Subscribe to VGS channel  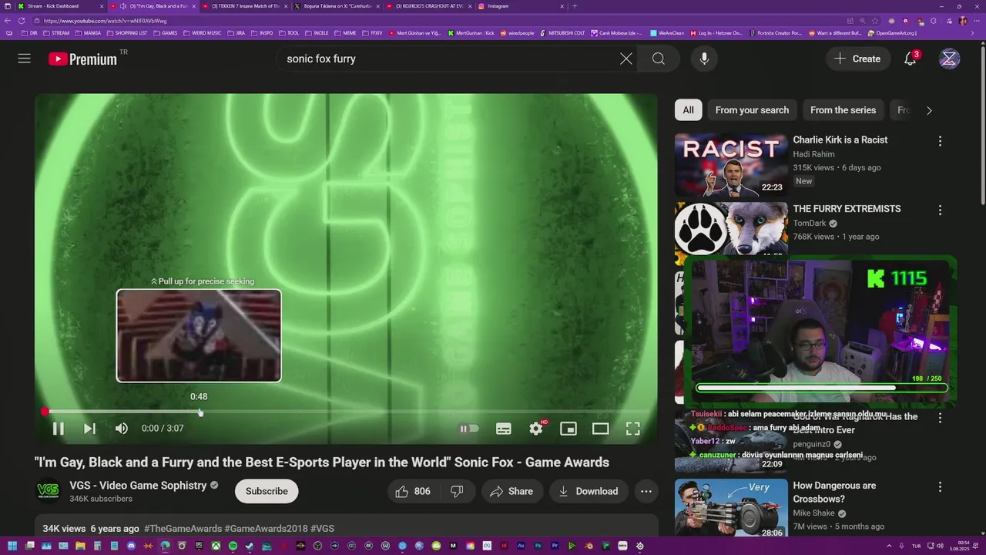[267, 491]
